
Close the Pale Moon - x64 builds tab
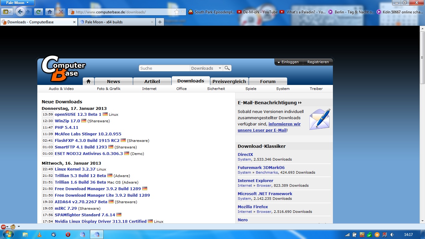pos(152,22)
